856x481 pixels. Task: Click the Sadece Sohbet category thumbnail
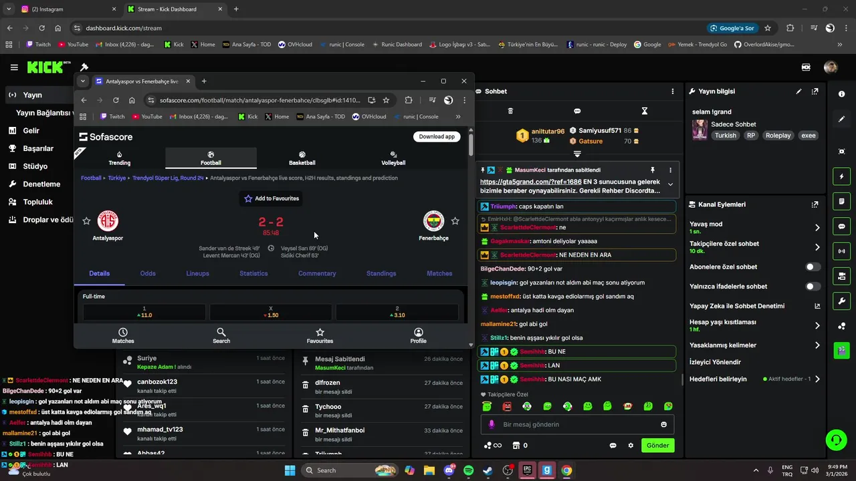tap(700, 130)
